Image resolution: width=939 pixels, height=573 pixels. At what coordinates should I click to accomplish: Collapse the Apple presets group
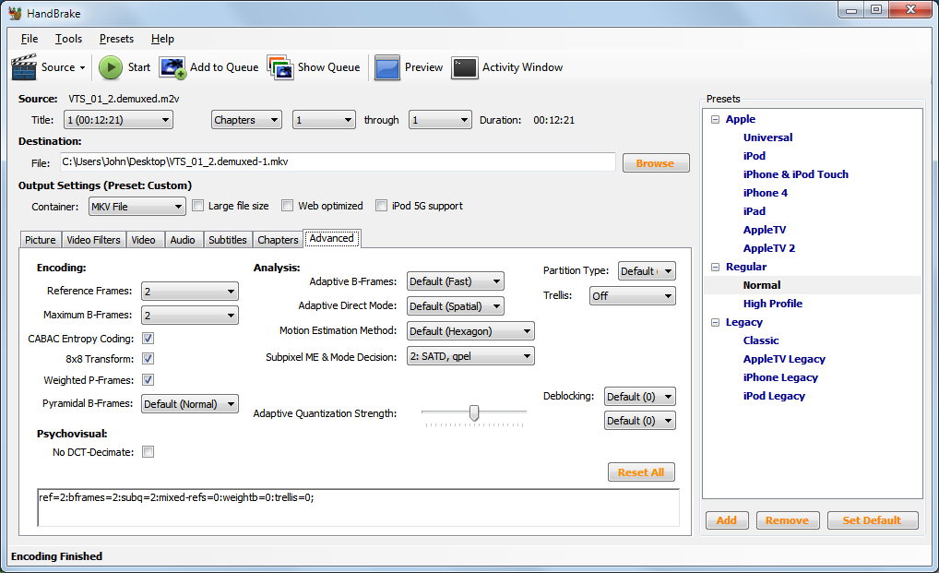pos(715,119)
